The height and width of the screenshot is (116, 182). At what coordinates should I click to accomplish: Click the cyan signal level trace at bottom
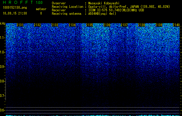(93, 115)
